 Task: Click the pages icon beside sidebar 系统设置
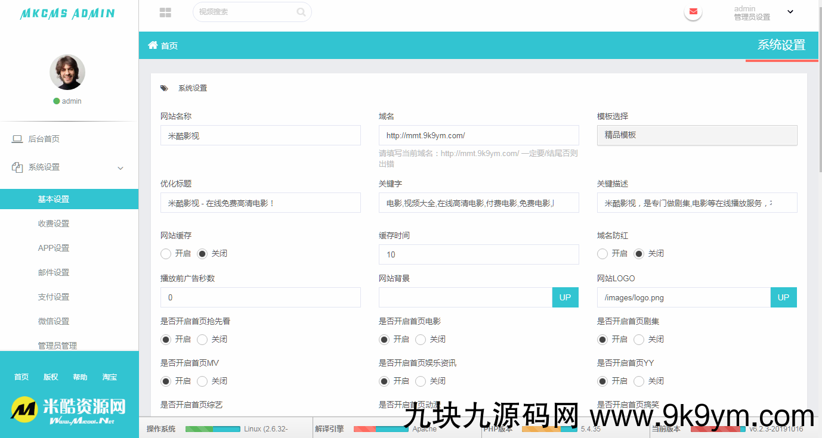coord(18,167)
